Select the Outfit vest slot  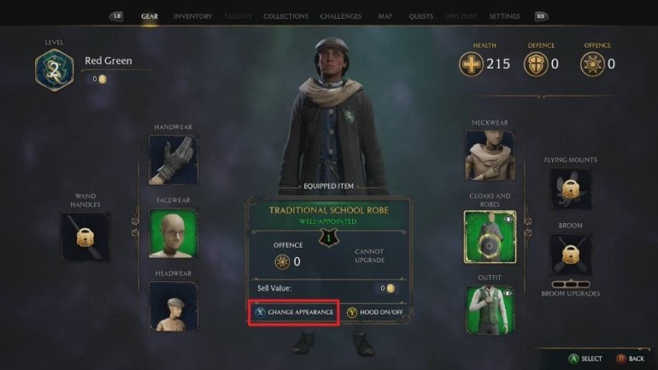490,309
